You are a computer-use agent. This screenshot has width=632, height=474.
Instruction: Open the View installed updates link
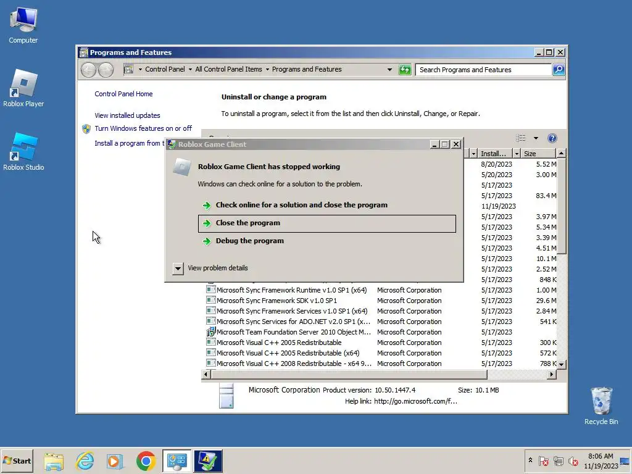[127, 115]
